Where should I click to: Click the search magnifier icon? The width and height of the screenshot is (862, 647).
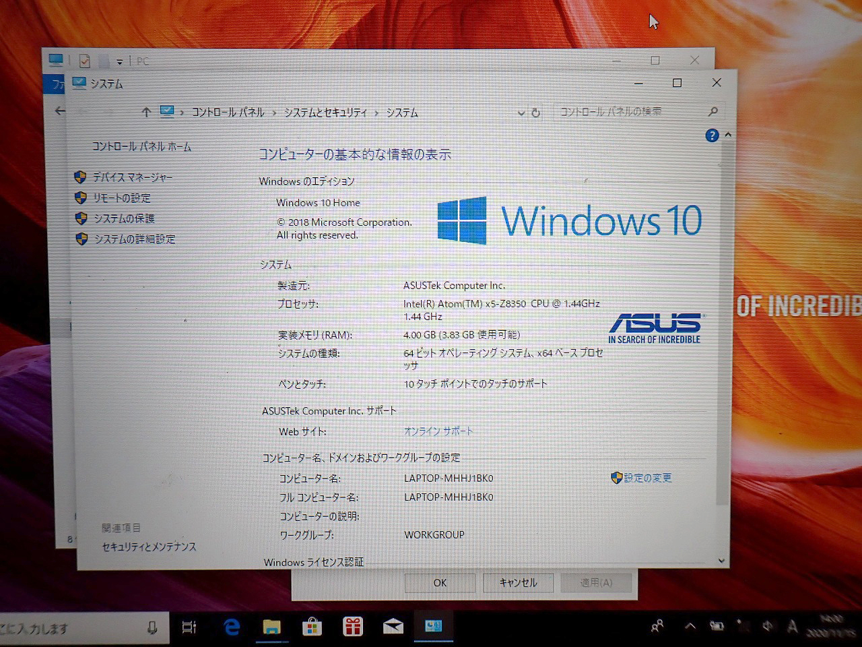pos(713,112)
